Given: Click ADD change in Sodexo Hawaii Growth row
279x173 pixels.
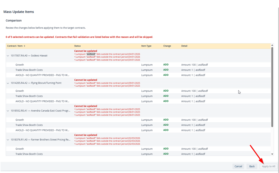Looking at the screenshot, I should [166, 65].
